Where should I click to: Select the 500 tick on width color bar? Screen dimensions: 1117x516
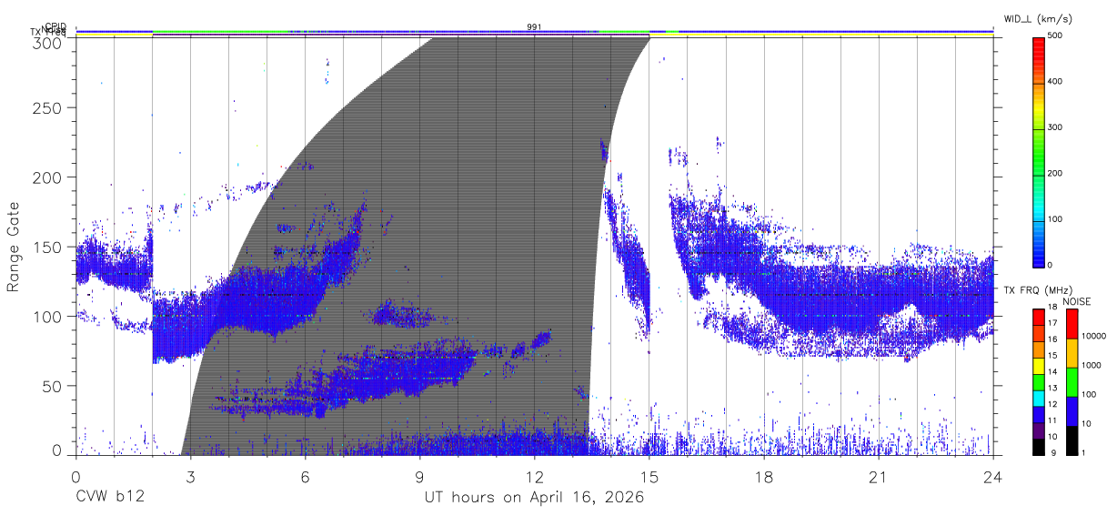coord(1056,35)
